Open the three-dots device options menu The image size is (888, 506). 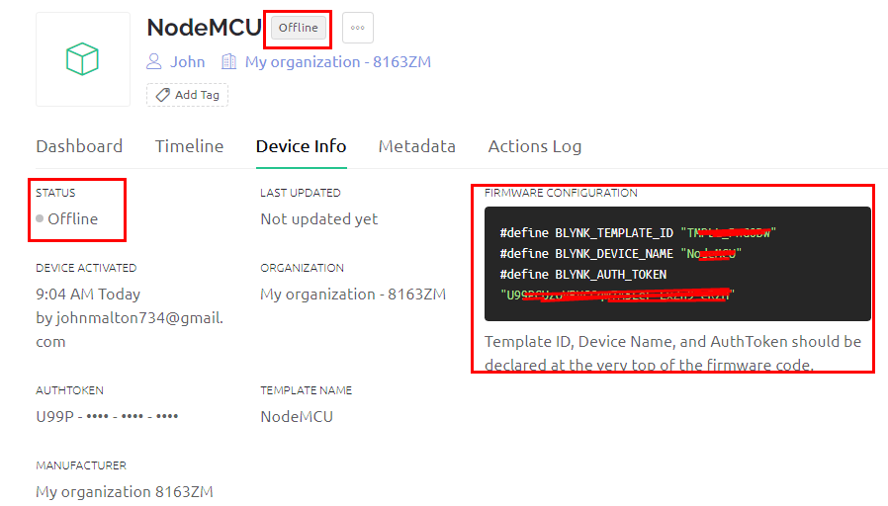357,28
